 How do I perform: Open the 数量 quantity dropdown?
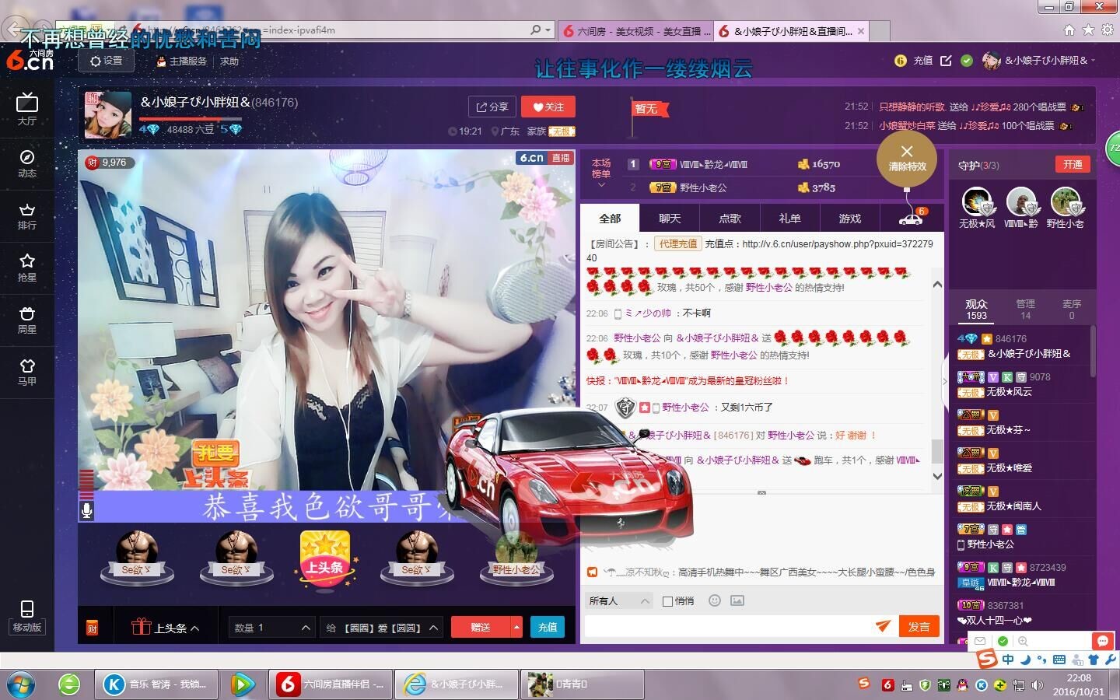272,627
